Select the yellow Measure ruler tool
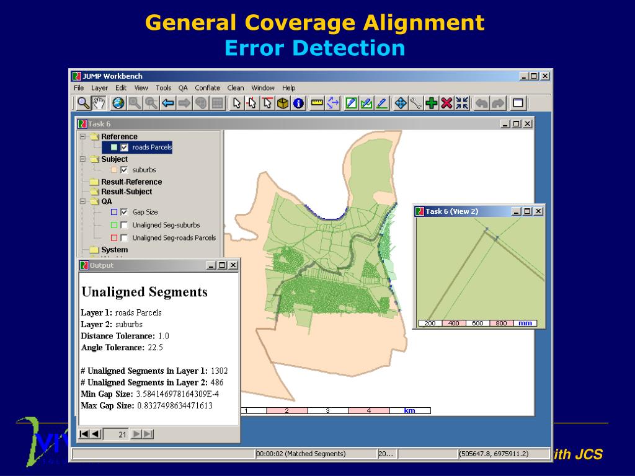 tap(317, 104)
